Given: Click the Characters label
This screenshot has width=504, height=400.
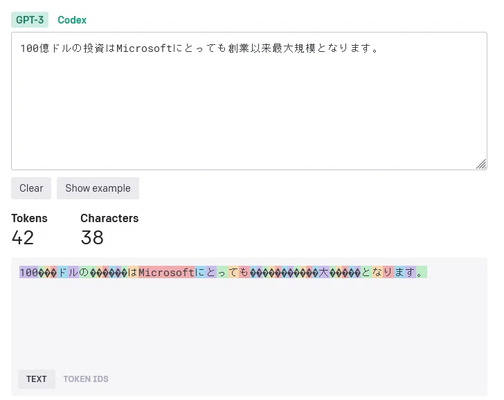Looking at the screenshot, I should [x=109, y=218].
